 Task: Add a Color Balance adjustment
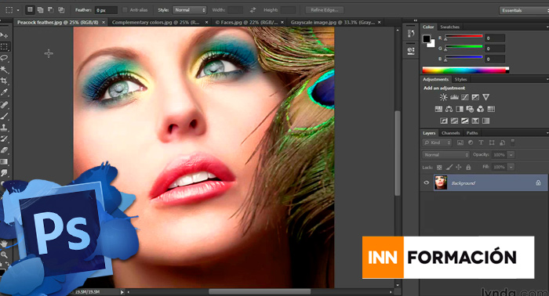[449, 109]
